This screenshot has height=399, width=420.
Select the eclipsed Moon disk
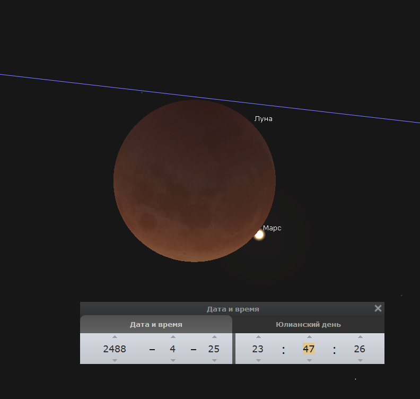tap(195, 181)
